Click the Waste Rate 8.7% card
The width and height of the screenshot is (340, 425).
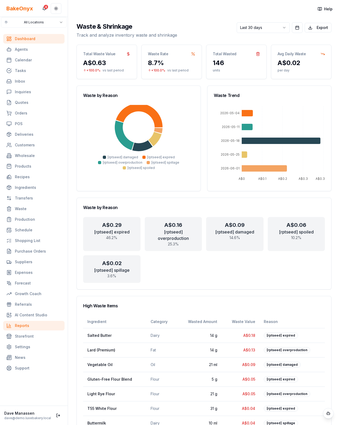pos(172,62)
